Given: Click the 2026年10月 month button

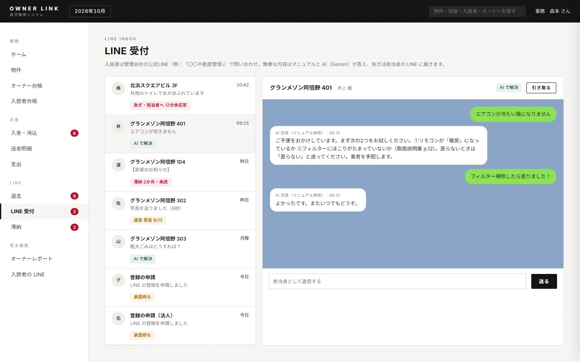Looking at the screenshot, I should pos(90,11).
